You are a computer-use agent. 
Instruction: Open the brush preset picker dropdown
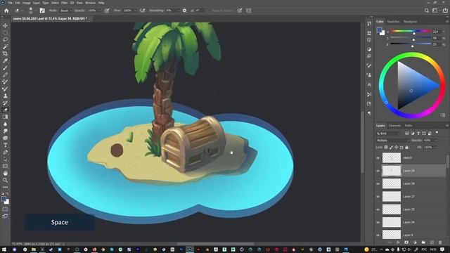(35, 11)
